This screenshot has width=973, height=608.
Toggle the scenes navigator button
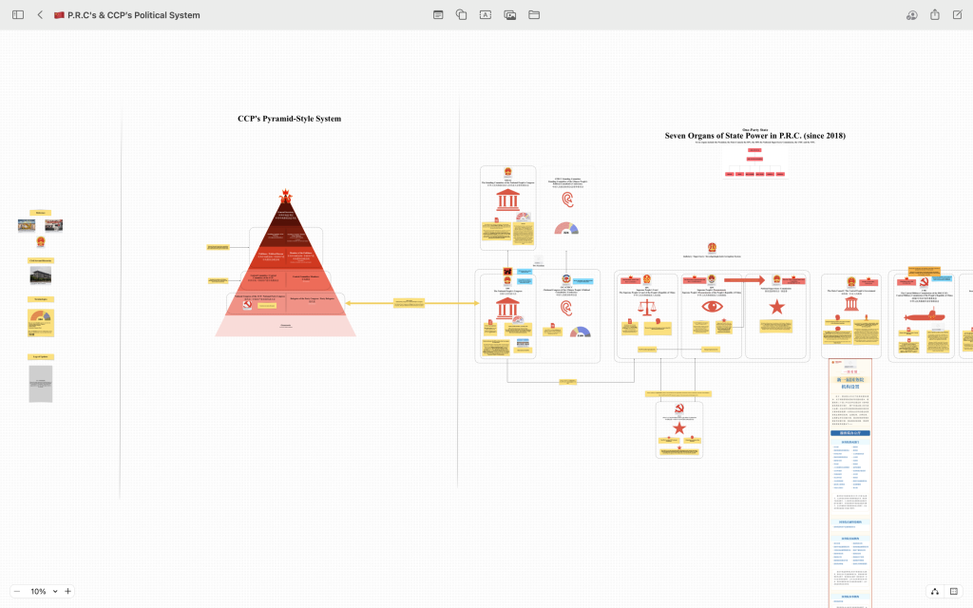(954, 591)
